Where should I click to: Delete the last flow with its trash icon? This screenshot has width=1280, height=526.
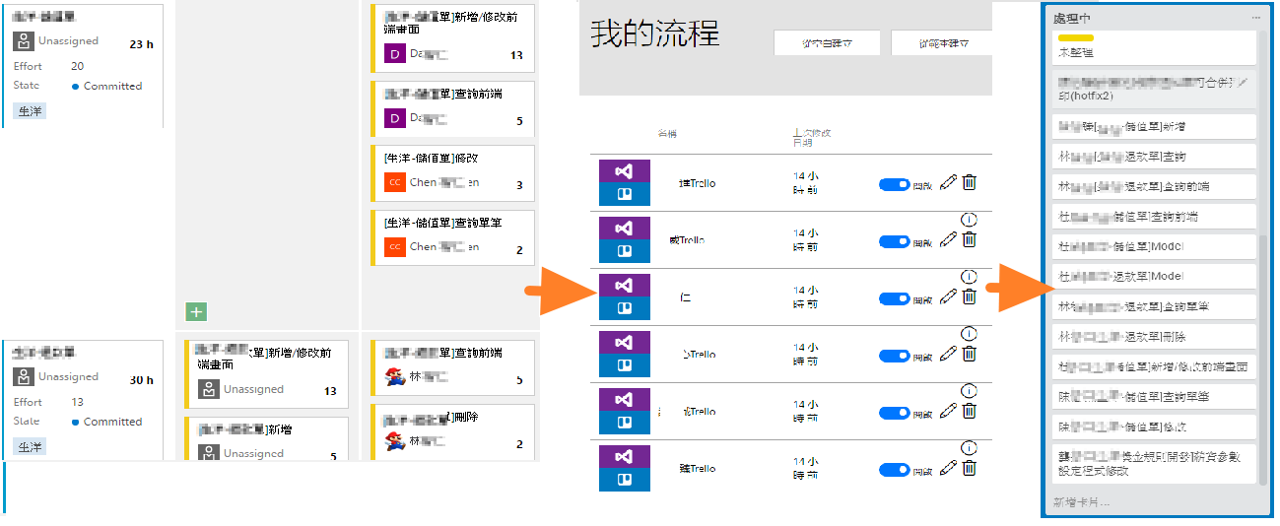click(x=970, y=468)
